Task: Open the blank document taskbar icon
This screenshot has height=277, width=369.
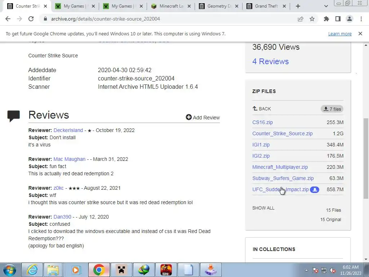Action: click(x=188, y=270)
